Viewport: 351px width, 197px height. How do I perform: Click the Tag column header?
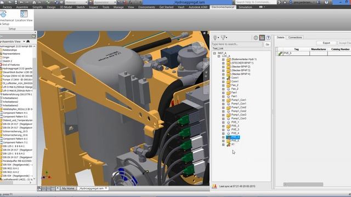pos(296,49)
